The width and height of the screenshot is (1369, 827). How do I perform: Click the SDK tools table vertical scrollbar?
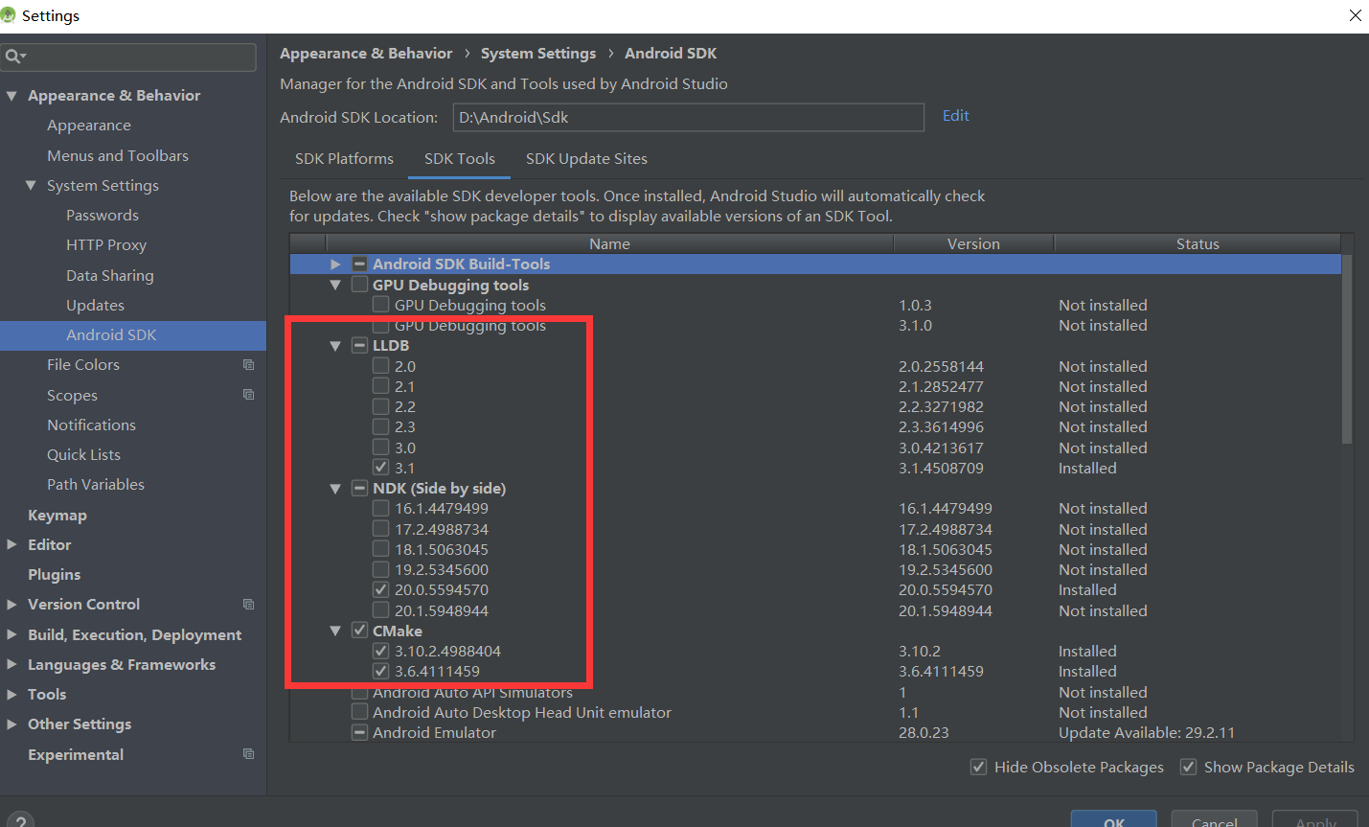click(x=1347, y=349)
